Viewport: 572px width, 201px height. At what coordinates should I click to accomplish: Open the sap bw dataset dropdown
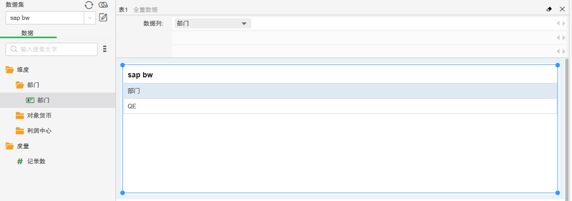pos(90,18)
